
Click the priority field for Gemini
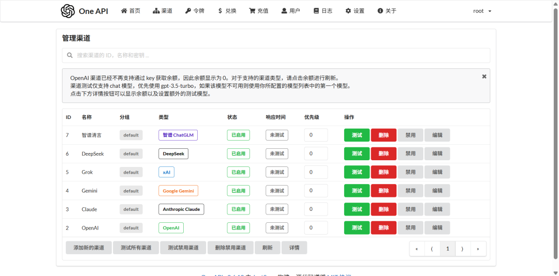point(316,191)
